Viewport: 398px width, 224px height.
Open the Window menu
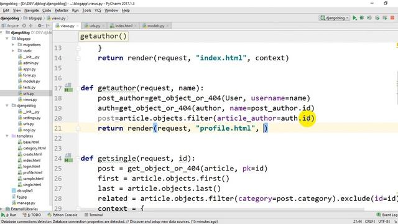[111, 11]
